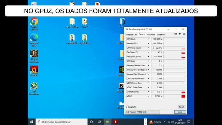222x125 pixels.
Task: Open the GPU-Z hamburger menu icon
Action: coord(184,34)
